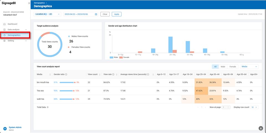The image size is (266, 133).
Task: Sort the table by Media column
Action: (50, 74)
